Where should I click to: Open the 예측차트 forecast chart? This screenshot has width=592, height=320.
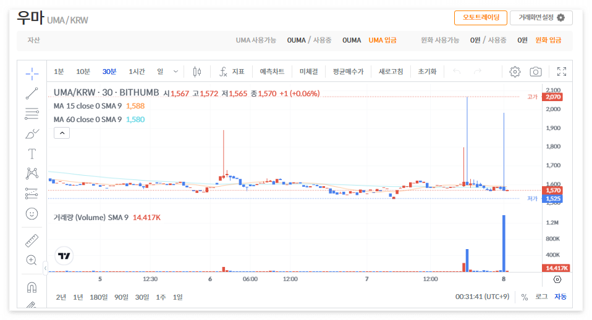pos(273,72)
